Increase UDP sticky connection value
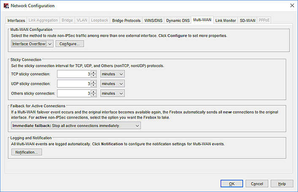Screen dimensions: 298x192 [94, 82]
